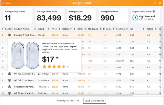Add the Blendin 2 Pack product (row 1)
Viewport: 164px width, 105px height.
tap(9, 35)
